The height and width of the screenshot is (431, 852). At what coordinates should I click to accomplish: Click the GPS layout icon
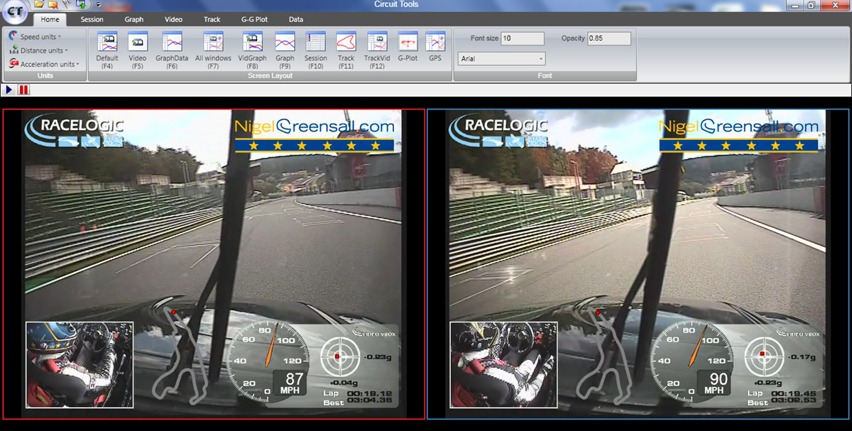pyautogui.click(x=435, y=43)
